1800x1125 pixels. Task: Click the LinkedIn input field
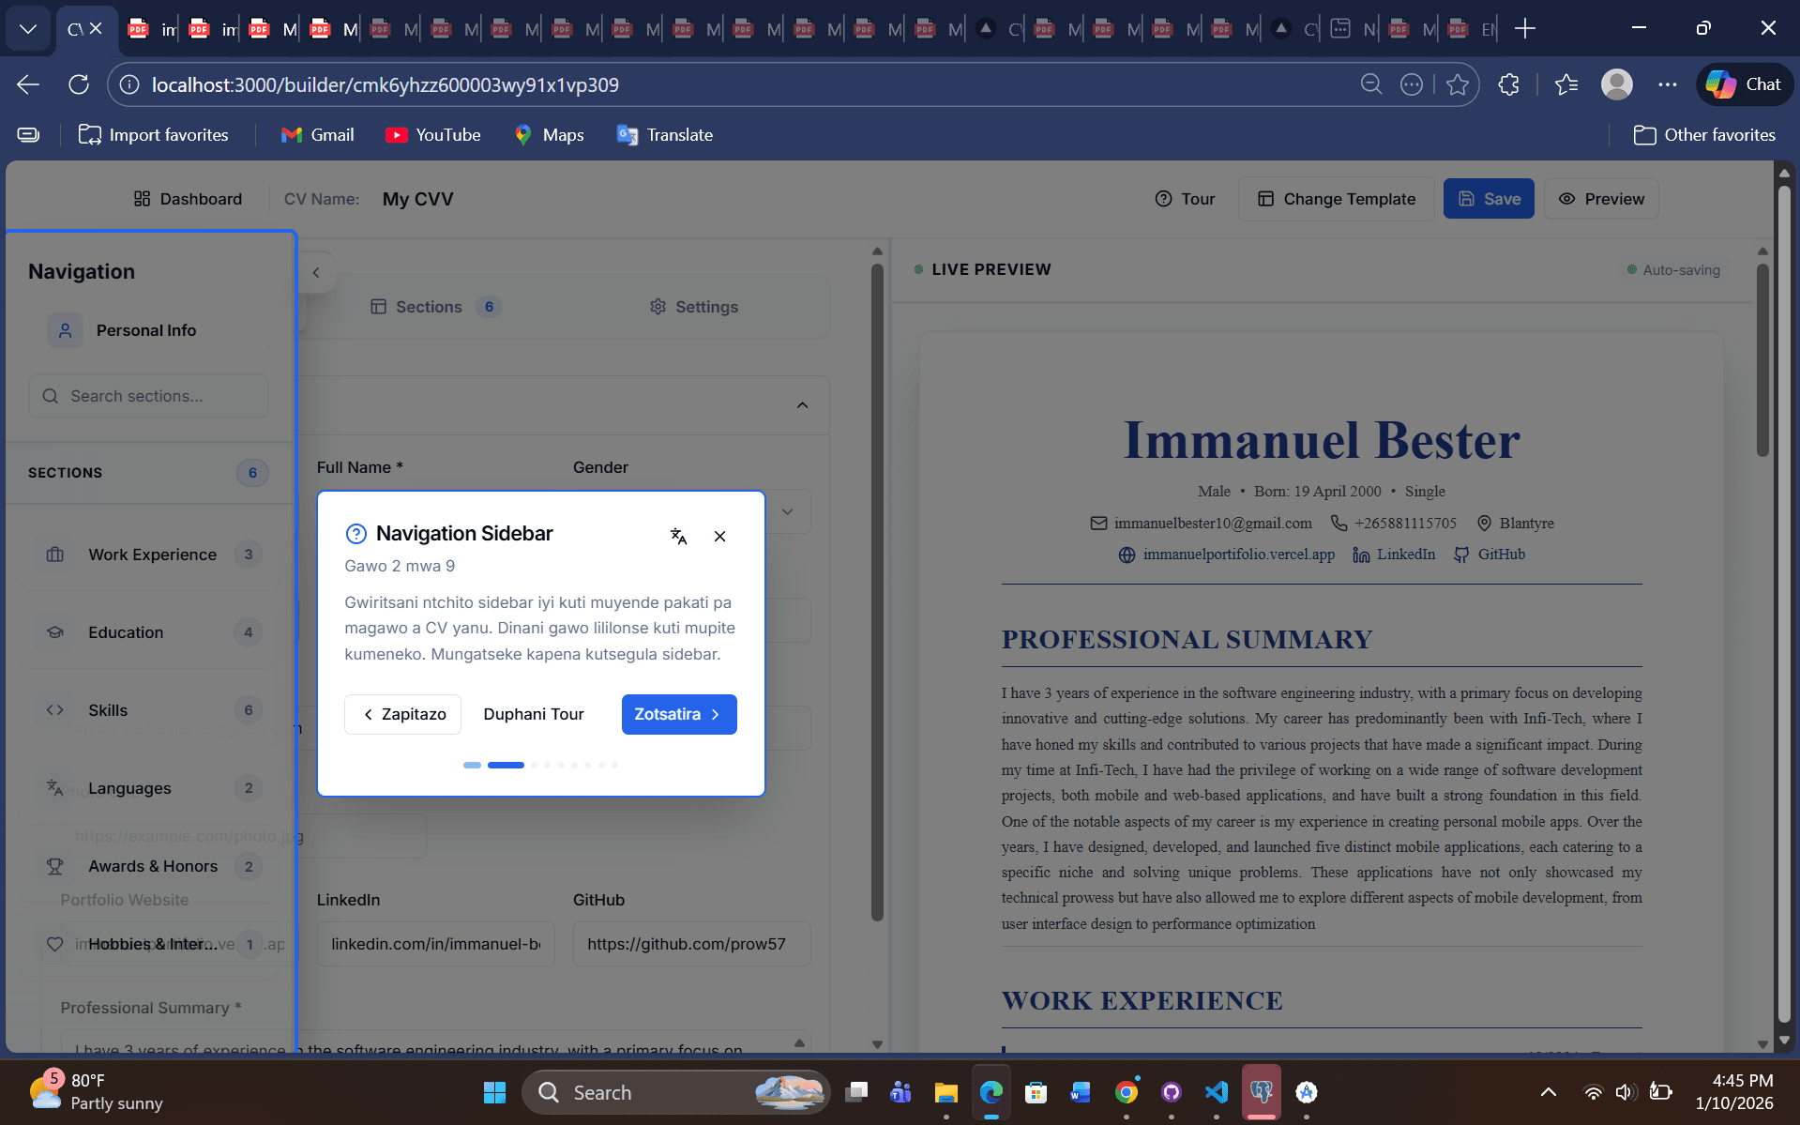436,944
